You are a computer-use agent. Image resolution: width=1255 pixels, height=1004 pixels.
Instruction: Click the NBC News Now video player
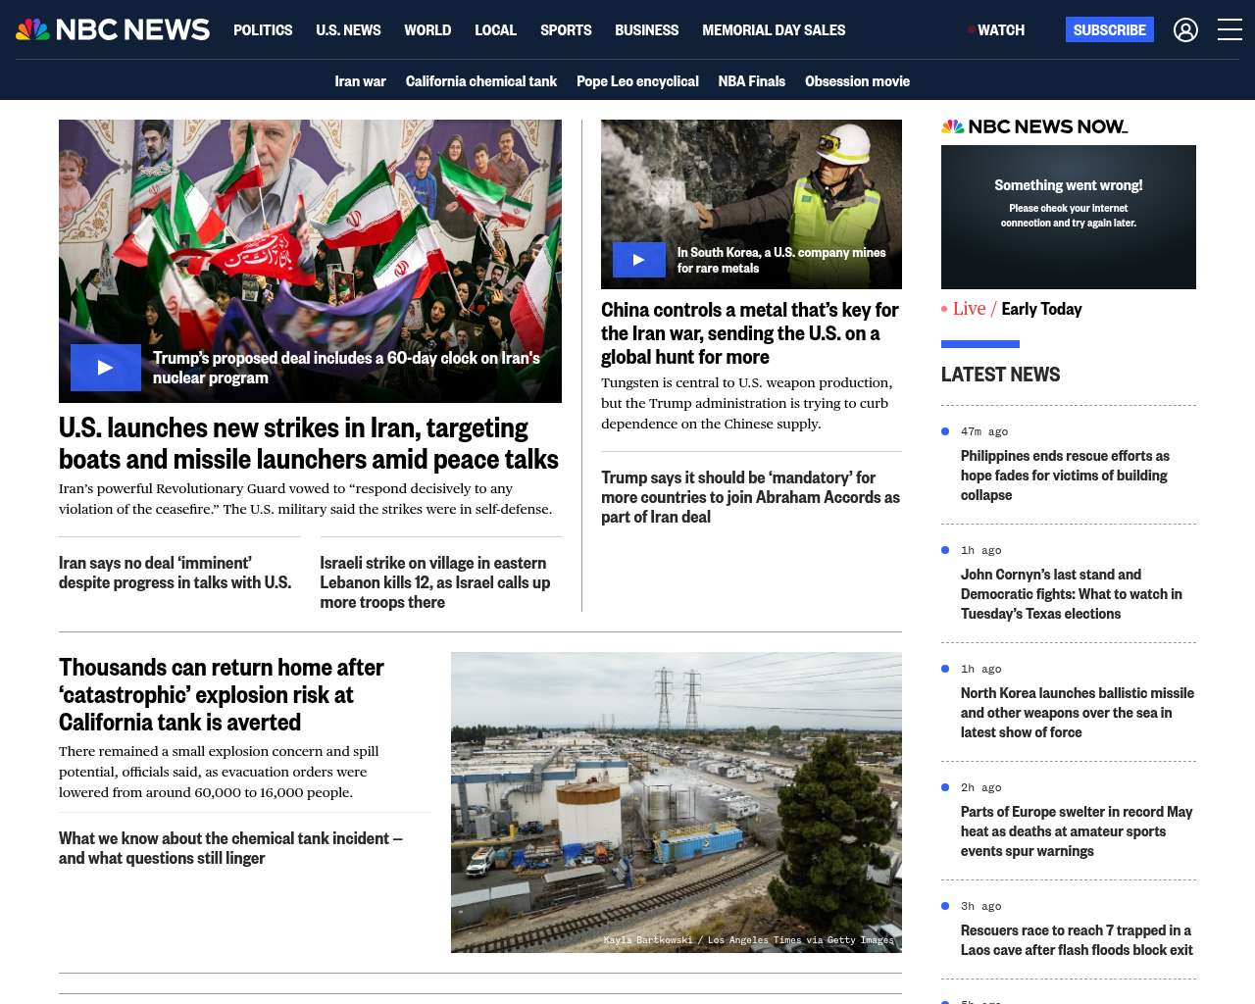click(1069, 217)
